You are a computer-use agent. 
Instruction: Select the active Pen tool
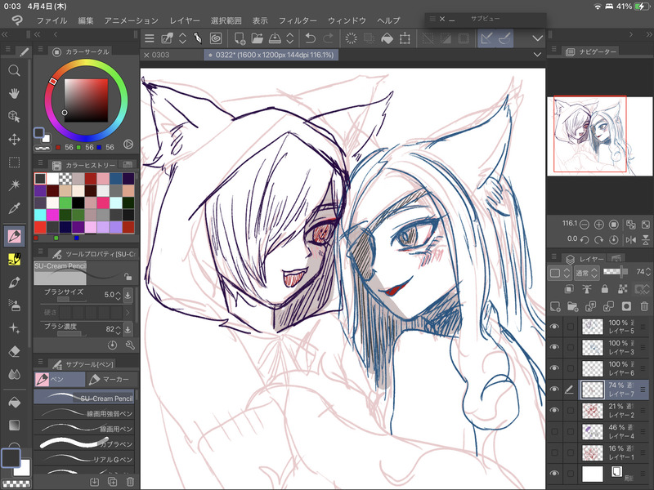14,236
